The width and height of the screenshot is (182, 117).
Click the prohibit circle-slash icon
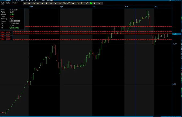tap(78, 3)
